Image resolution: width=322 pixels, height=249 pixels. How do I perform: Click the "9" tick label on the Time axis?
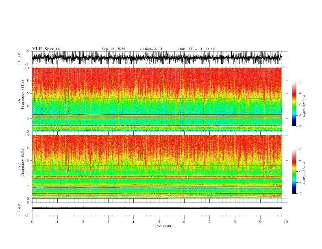pos(260,222)
